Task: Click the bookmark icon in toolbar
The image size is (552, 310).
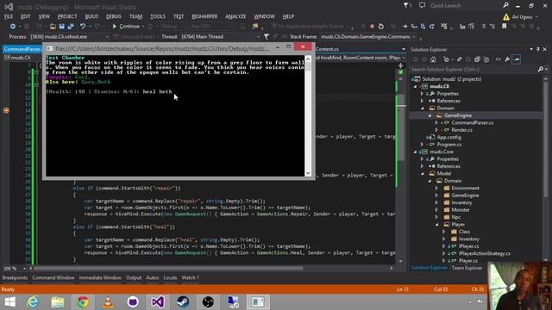Action: pyautogui.click(x=504, y=27)
